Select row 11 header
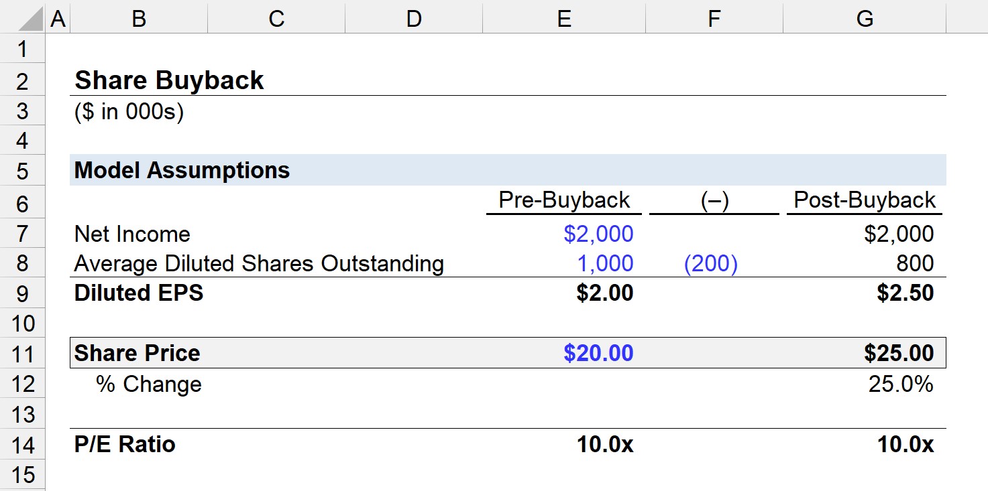The height and width of the screenshot is (491, 988). (23, 354)
